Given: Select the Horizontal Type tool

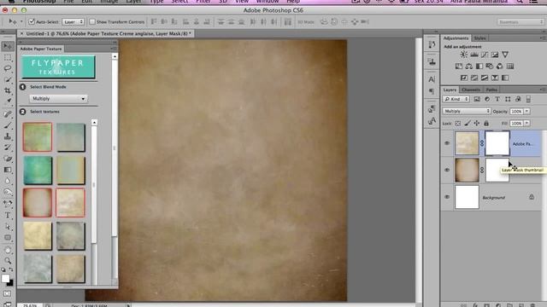Looking at the screenshot, I should pyautogui.click(x=8, y=216).
